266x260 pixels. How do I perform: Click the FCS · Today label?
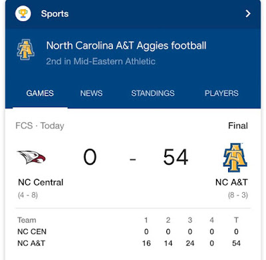point(40,126)
